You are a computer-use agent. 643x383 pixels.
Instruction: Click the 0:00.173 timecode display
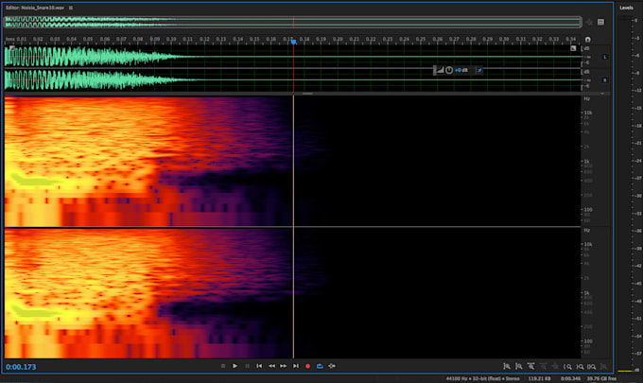21,366
